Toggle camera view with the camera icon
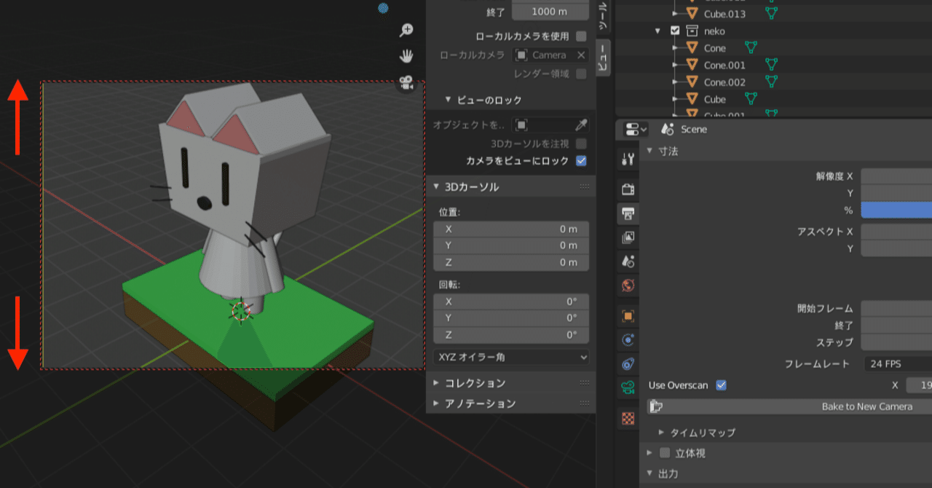The height and width of the screenshot is (488, 932). (406, 82)
